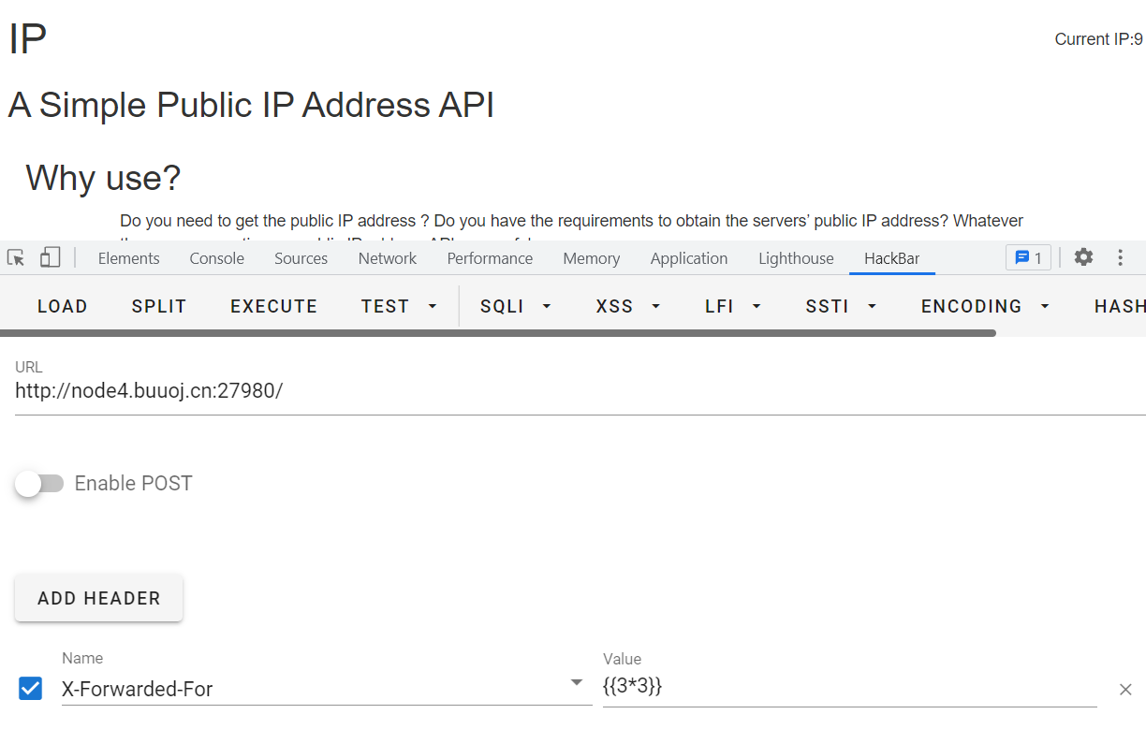Click the 'A Simple Public IP Address API' heading
This screenshot has height=729, width=1146.
(x=251, y=105)
